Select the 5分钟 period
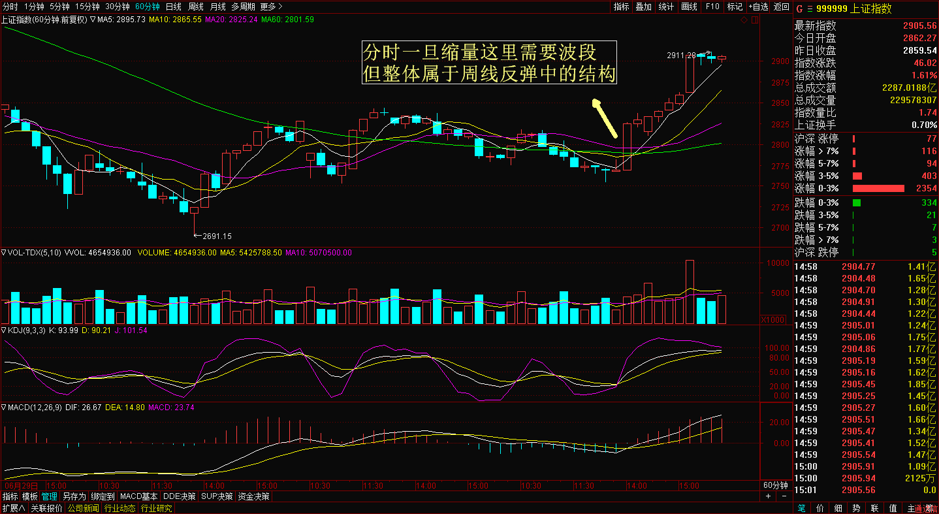Image resolution: width=939 pixels, height=514 pixels. coord(60,7)
